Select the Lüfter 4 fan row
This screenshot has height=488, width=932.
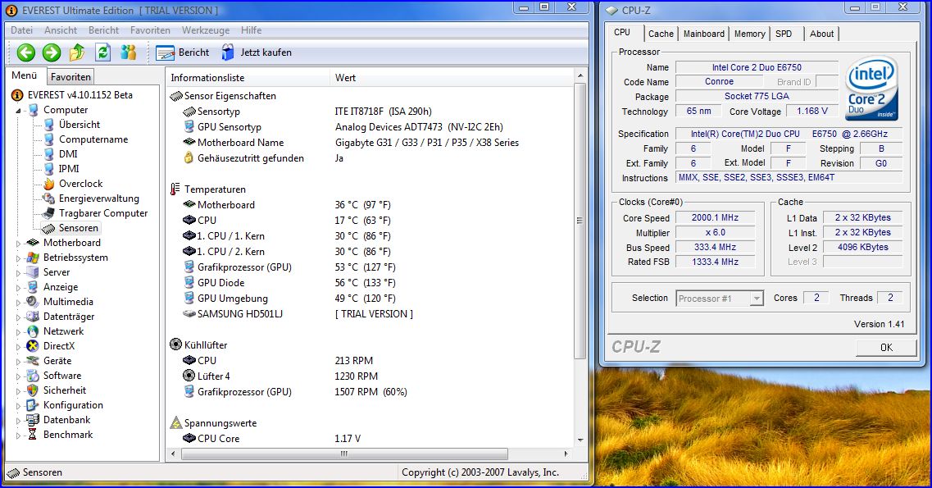coord(371,376)
